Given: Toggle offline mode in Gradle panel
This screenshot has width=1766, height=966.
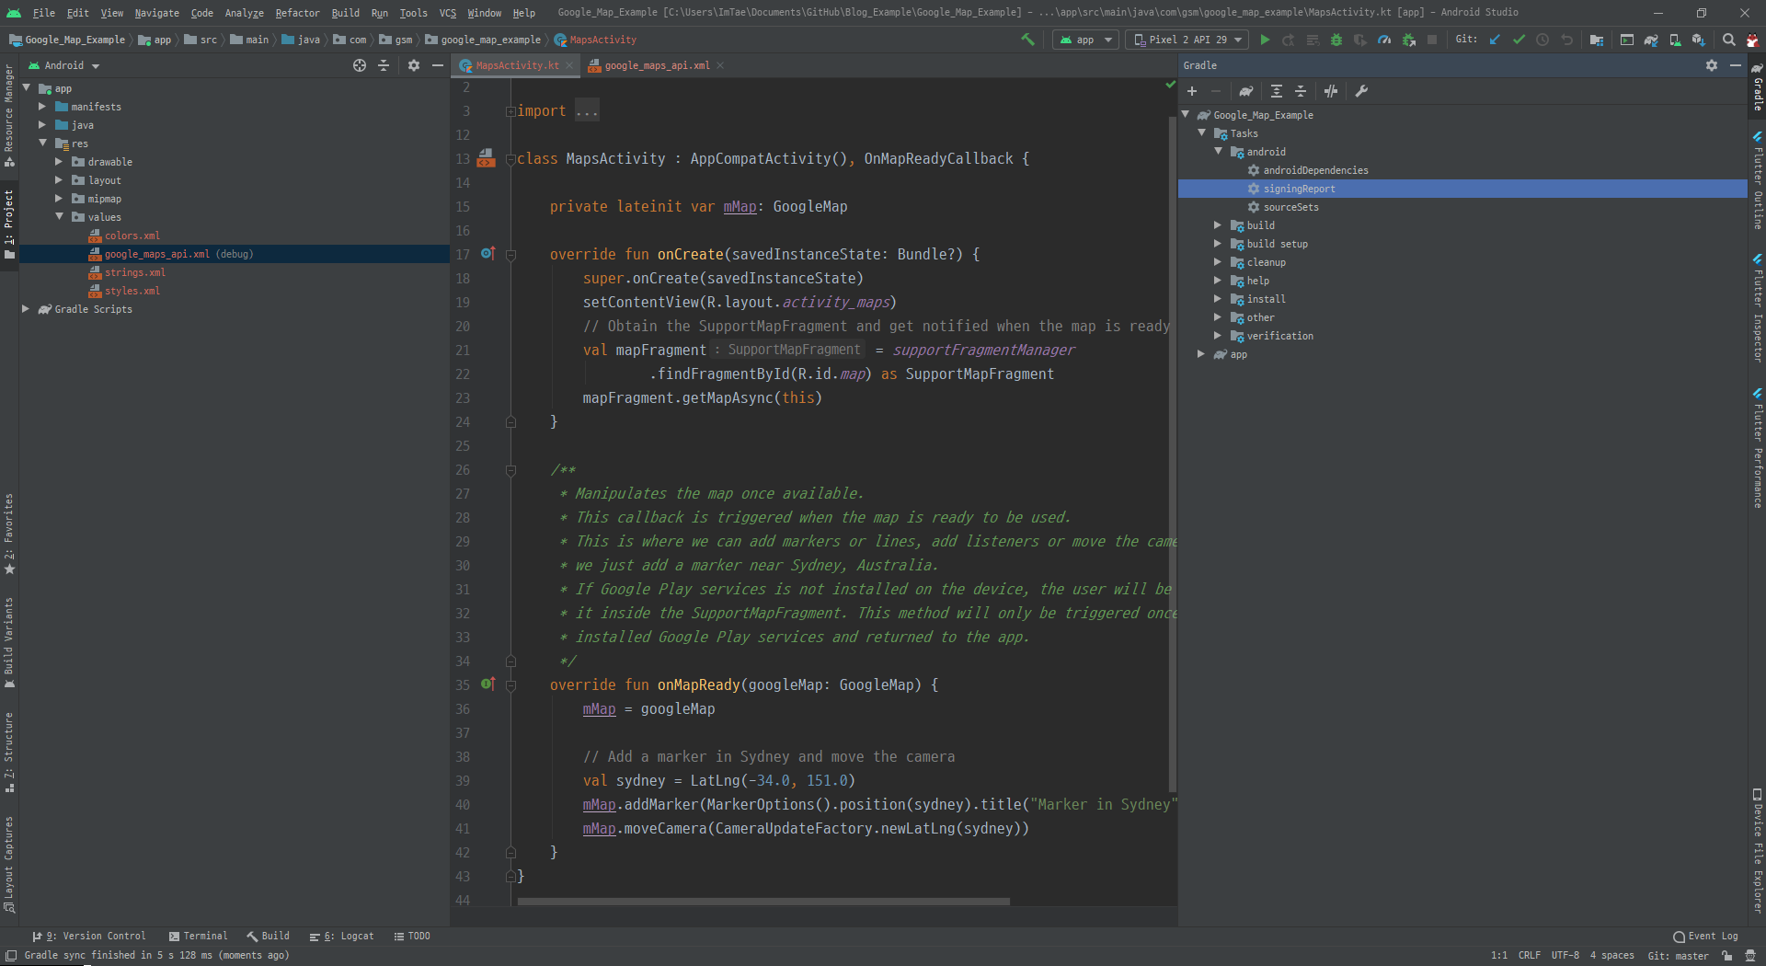Looking at the screenshot, I should tap(1331, 91).
